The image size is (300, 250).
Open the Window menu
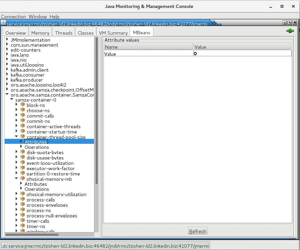(x=38, y=17)
